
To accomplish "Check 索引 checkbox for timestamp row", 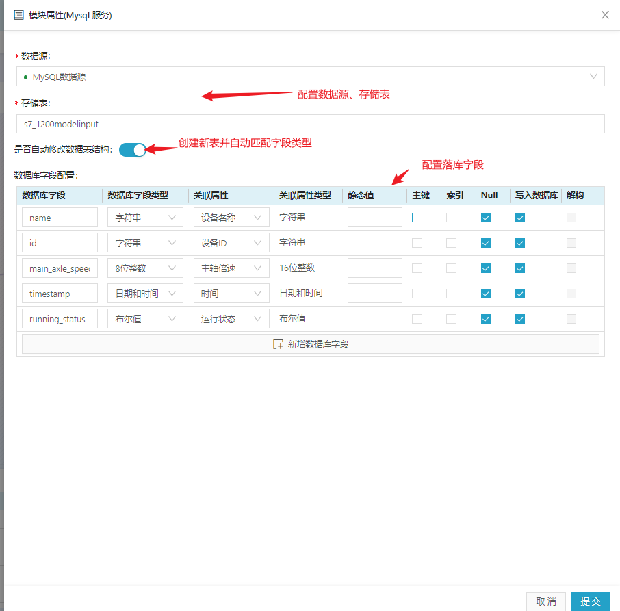I will [x=451, y=294].
